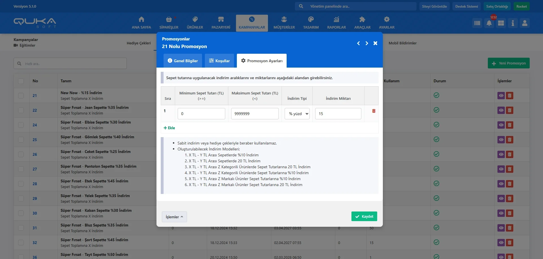Open Siparişler from the top navigation

click(x=169, y=23)
